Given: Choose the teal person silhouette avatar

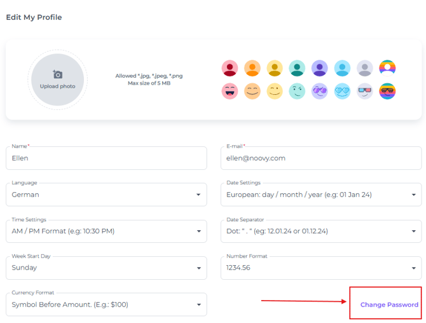Looking at the screenshot, I should [297, 68].
